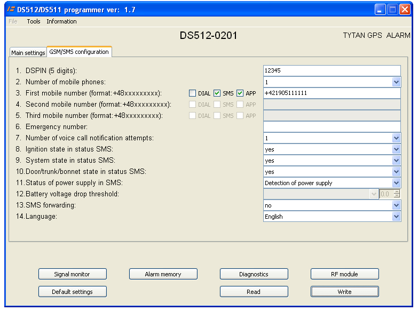Viewport: 418px width, 311px height.
Task: Toggle APP for third mobile number
Action: coord(240,116)
